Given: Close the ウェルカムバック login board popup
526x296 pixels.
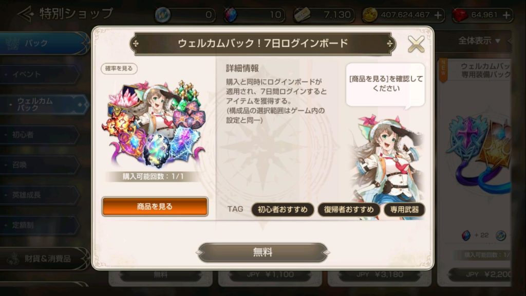Looking at the screenshot, I should [416, 44].
